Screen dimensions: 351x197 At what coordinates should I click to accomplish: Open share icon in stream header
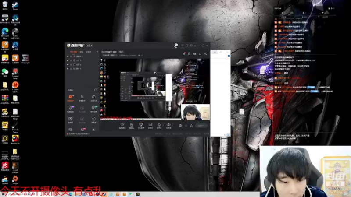tap(205, 53)
